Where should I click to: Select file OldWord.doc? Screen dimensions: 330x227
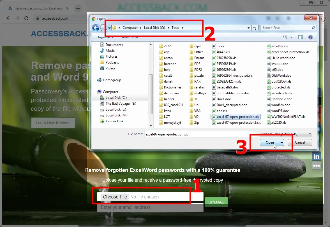click(279, 76)
